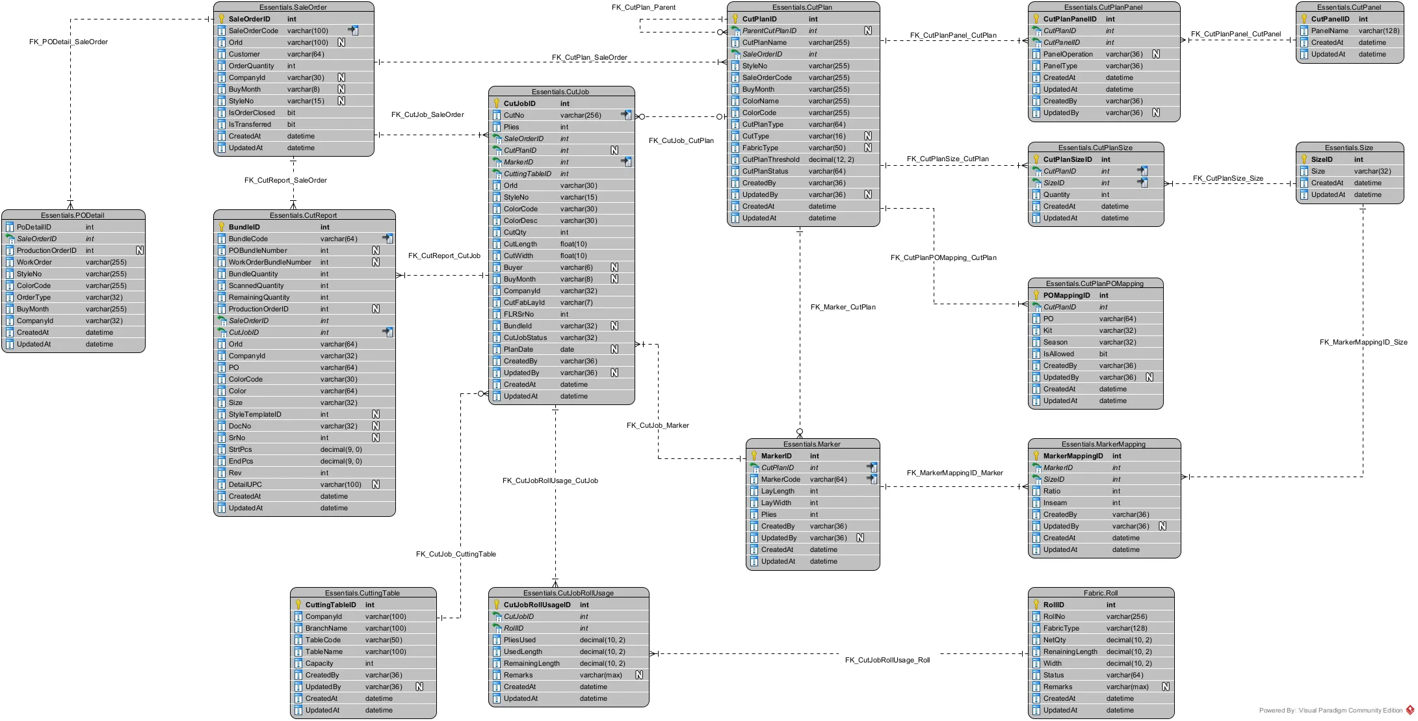Click the column icon beside Ratio in MarkerMapping

[x=1036, y=491]
